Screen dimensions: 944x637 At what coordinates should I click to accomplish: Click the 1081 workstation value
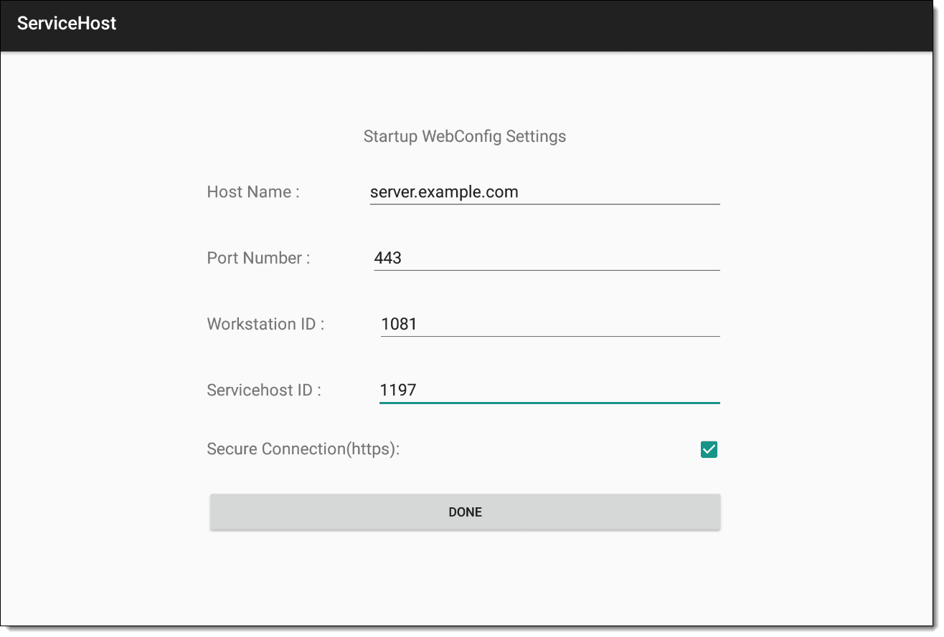pyautogui.click(x=399, y=324)
